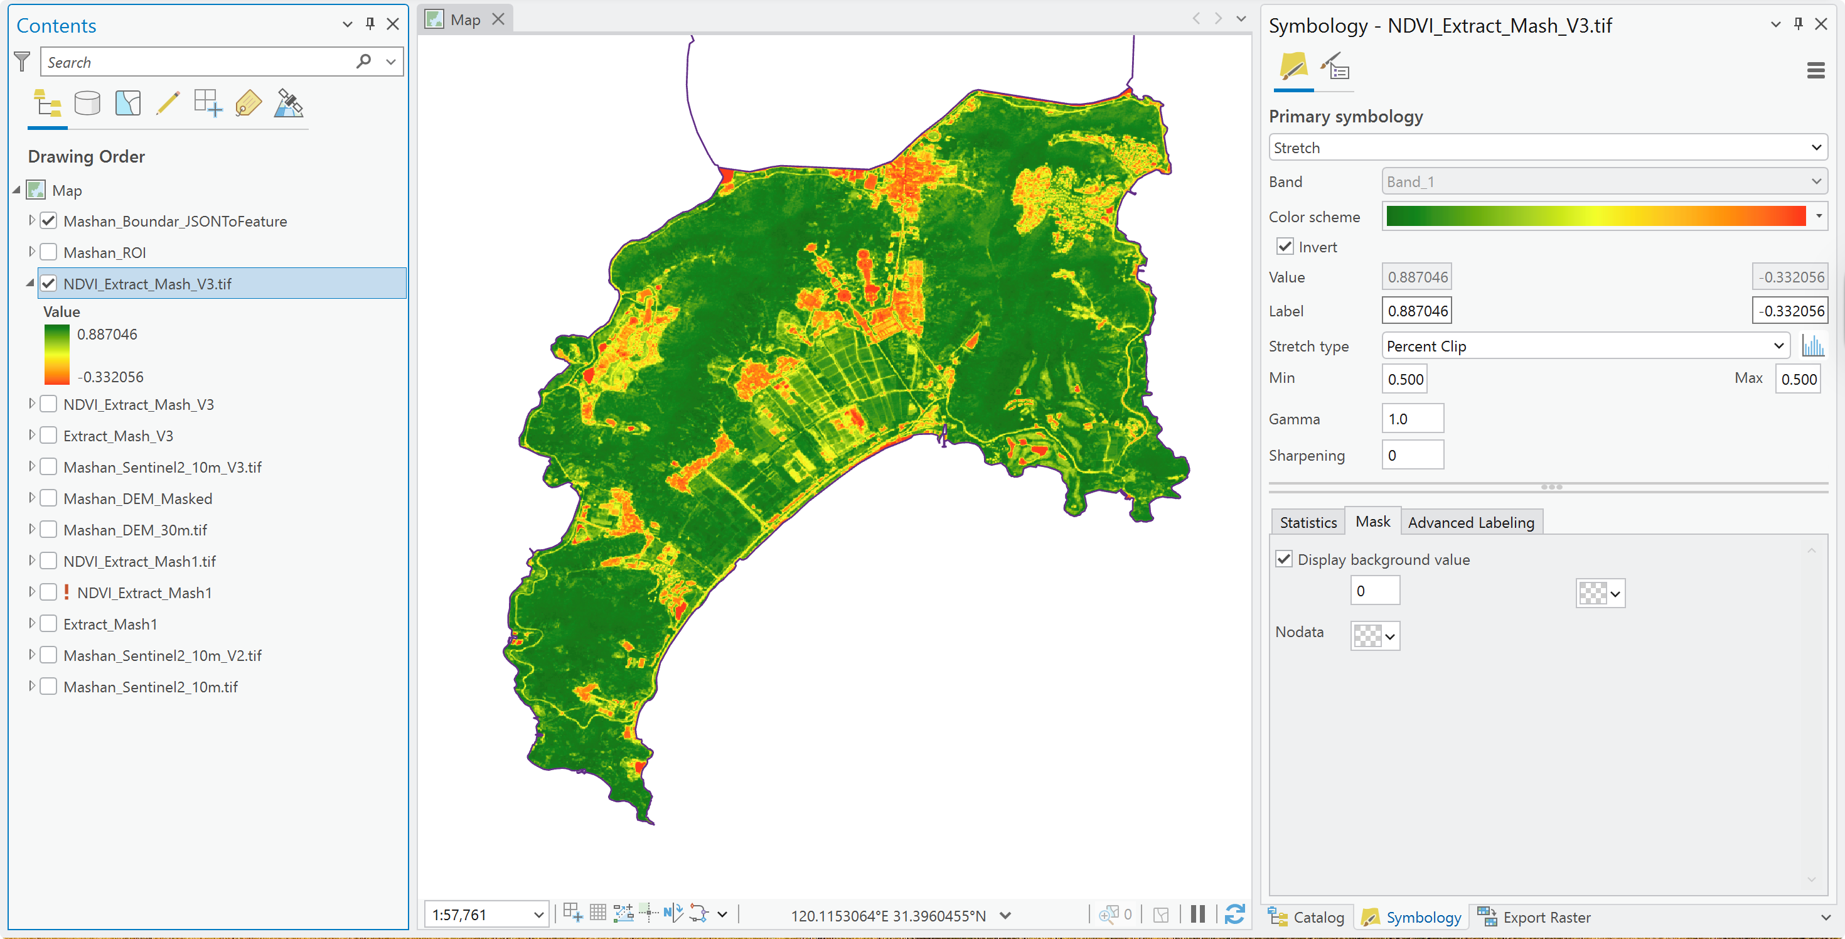Open the Stretch type Percent Clip dropdown
Image resolution: width=1845 pixels, height=939 pixels.
click(x=1585, y=346)
